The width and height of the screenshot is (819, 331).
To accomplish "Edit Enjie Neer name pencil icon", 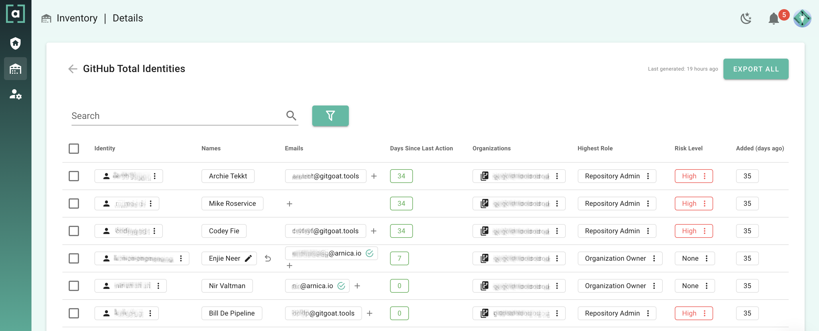I will click(248, 258).
